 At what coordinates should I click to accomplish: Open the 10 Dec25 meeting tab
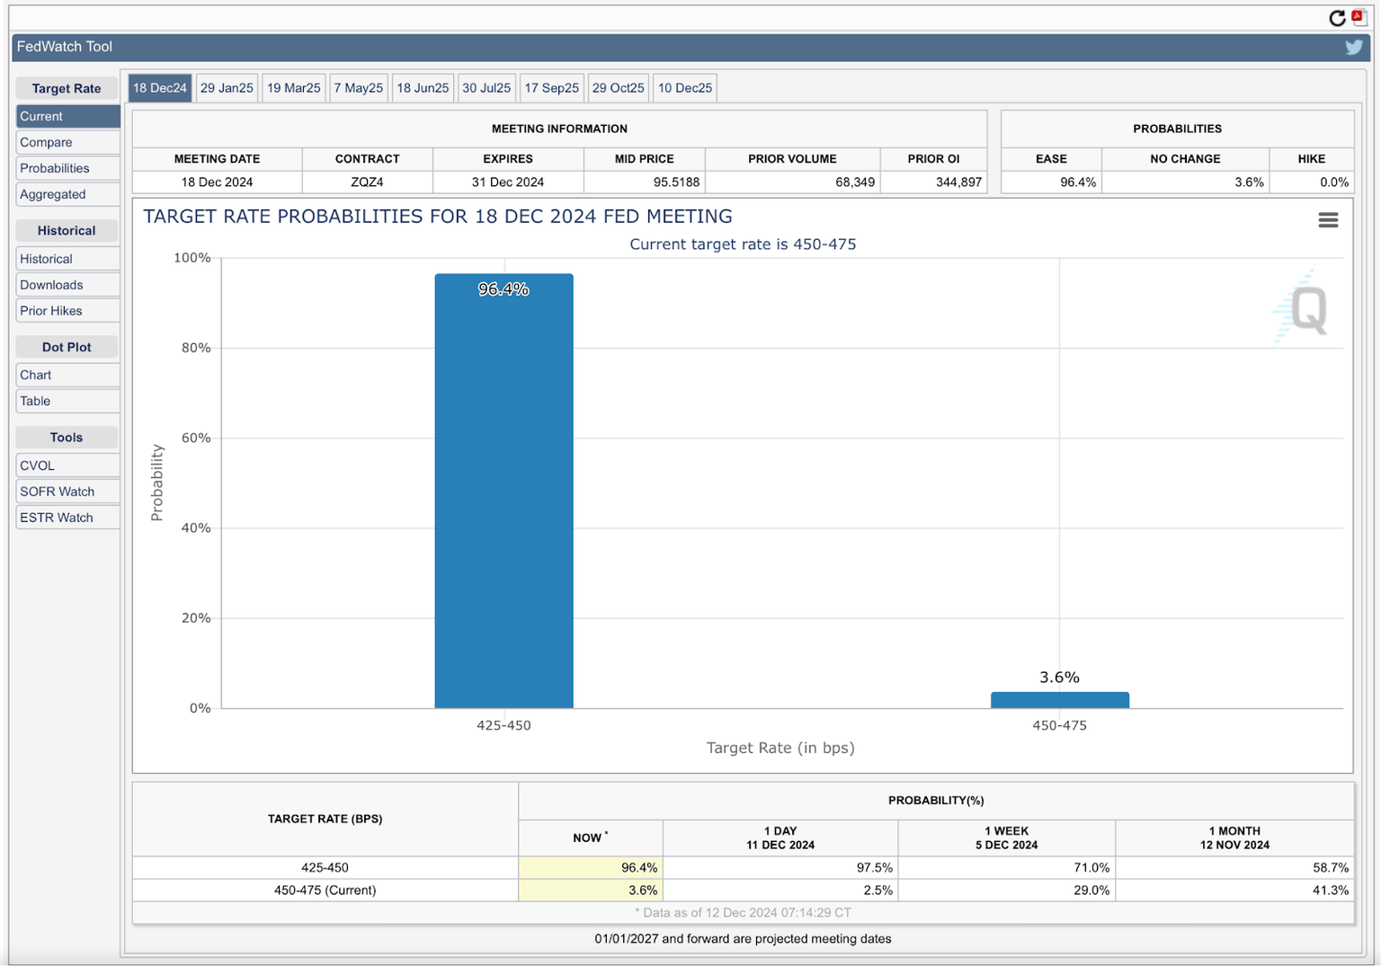684,88
